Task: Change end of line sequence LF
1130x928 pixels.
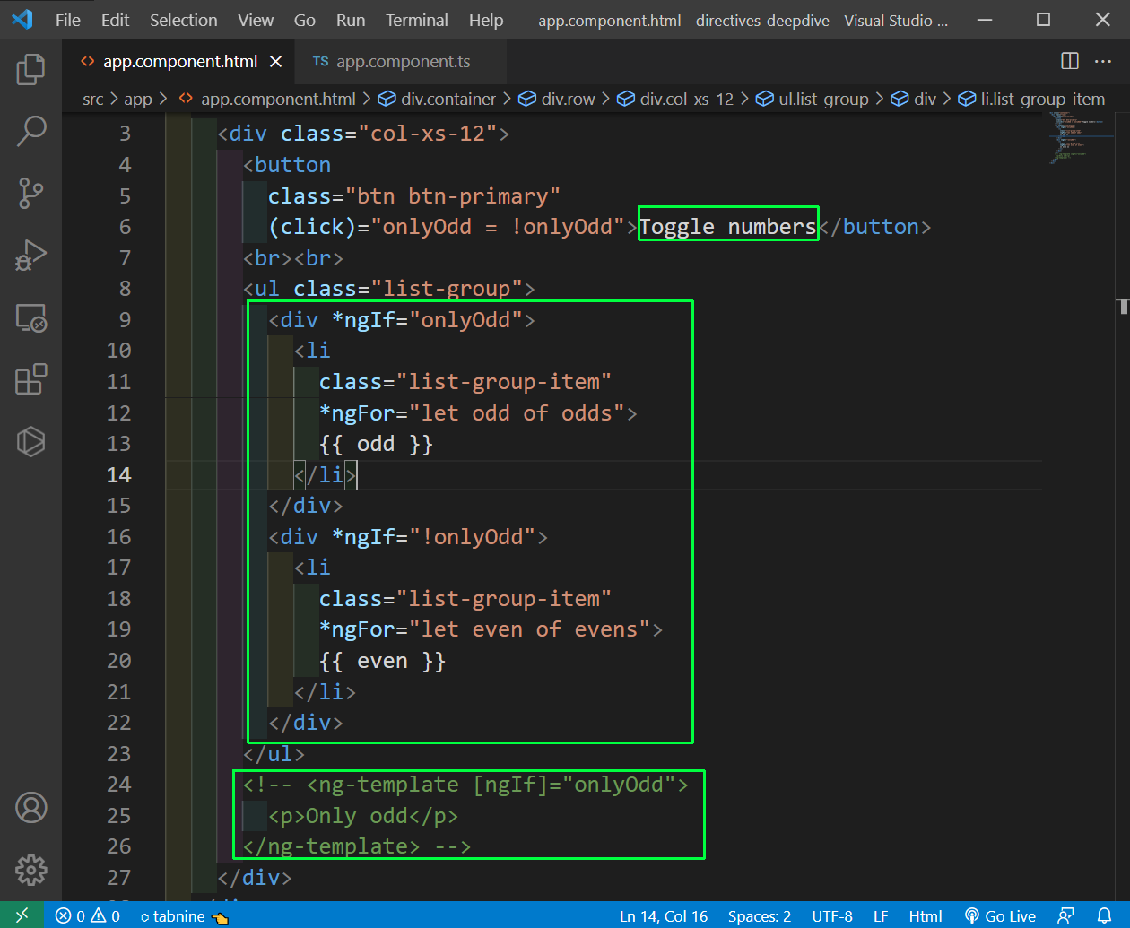Action: 881,916
